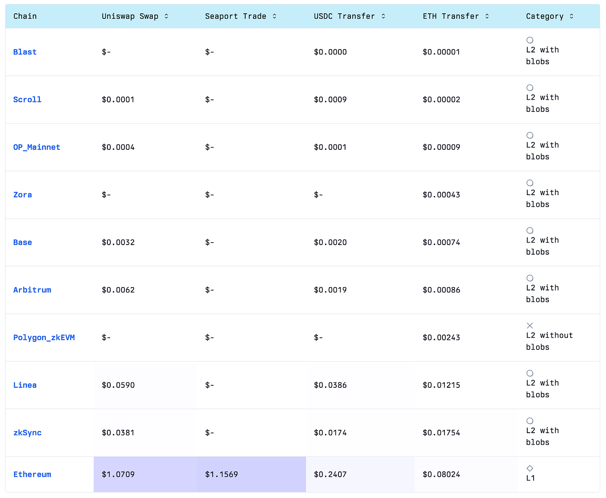Select Arbitrum Uniswap Swap value $0.0062
The width and height of the screenshot is (606, 498).
pyautogui.click(x=118, y=290)
